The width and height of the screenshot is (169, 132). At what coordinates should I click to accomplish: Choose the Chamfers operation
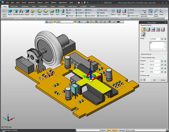pyautogui.click(x=46, y=12)
